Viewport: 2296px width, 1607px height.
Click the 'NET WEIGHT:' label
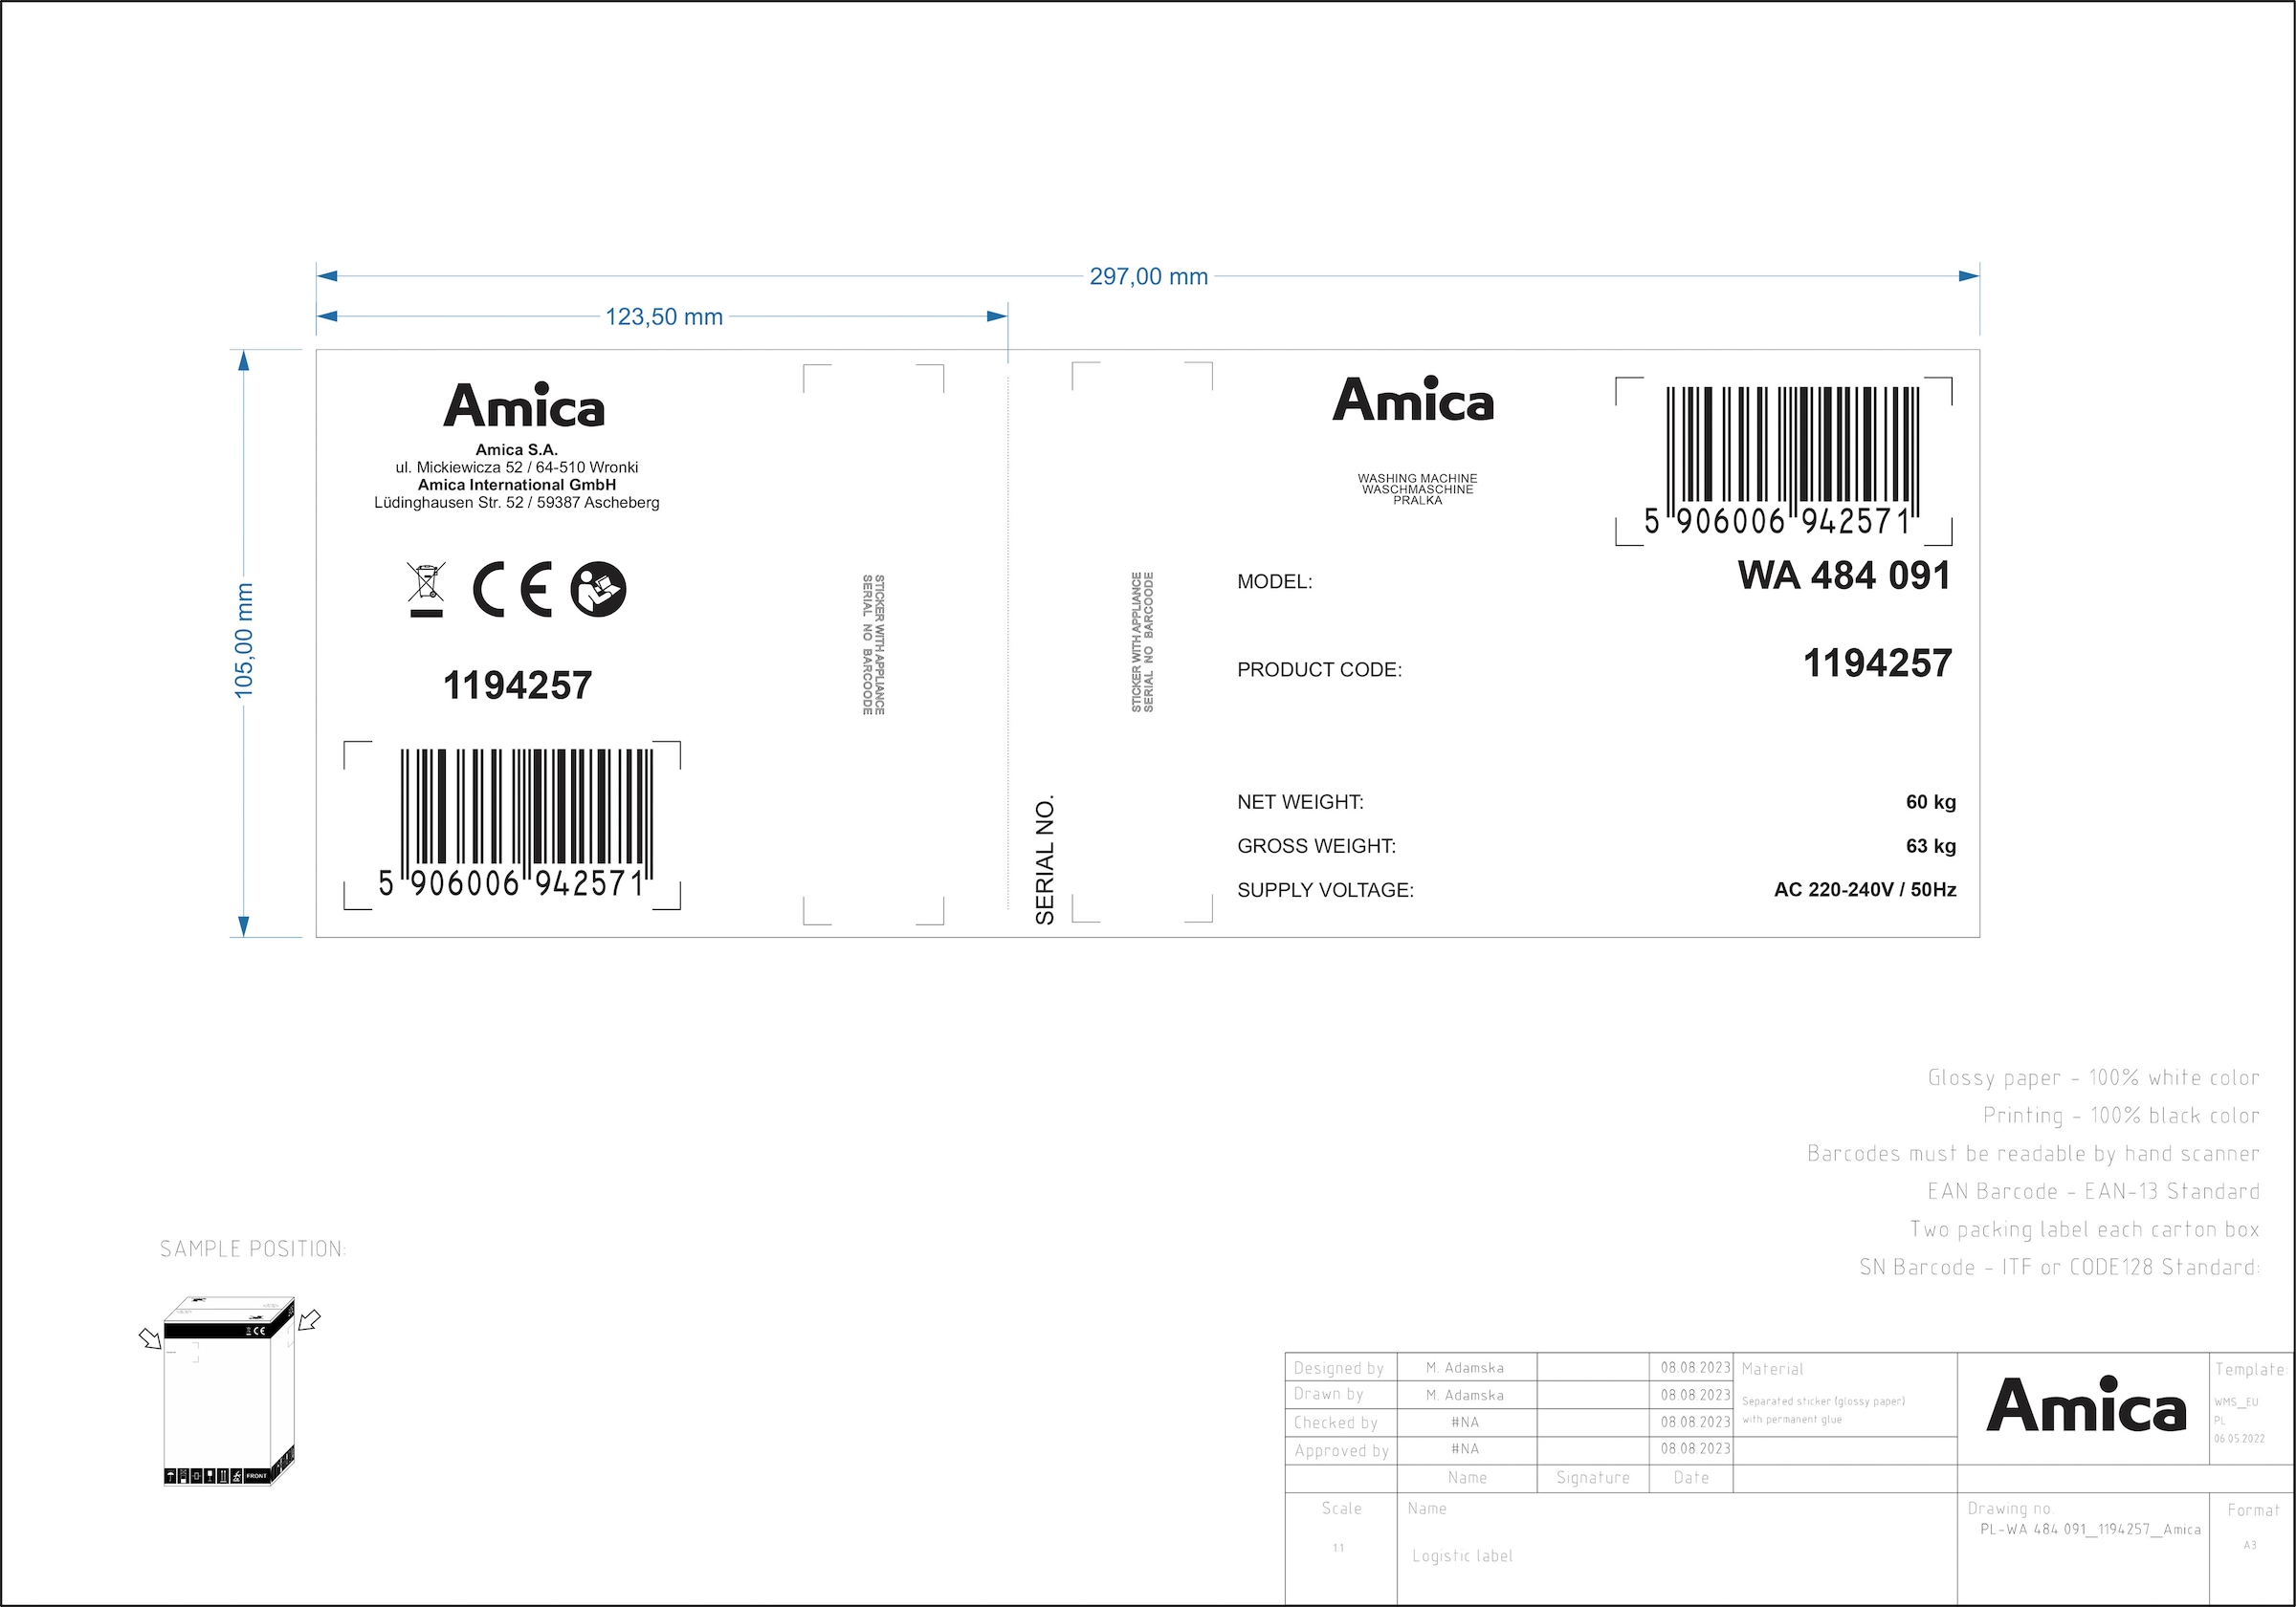click(1300, 801)
